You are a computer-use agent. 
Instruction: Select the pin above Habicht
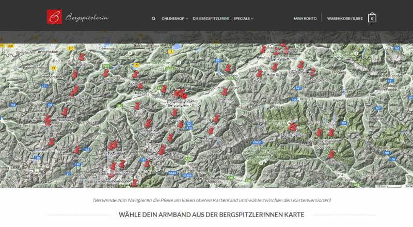(x=170, y=137)
